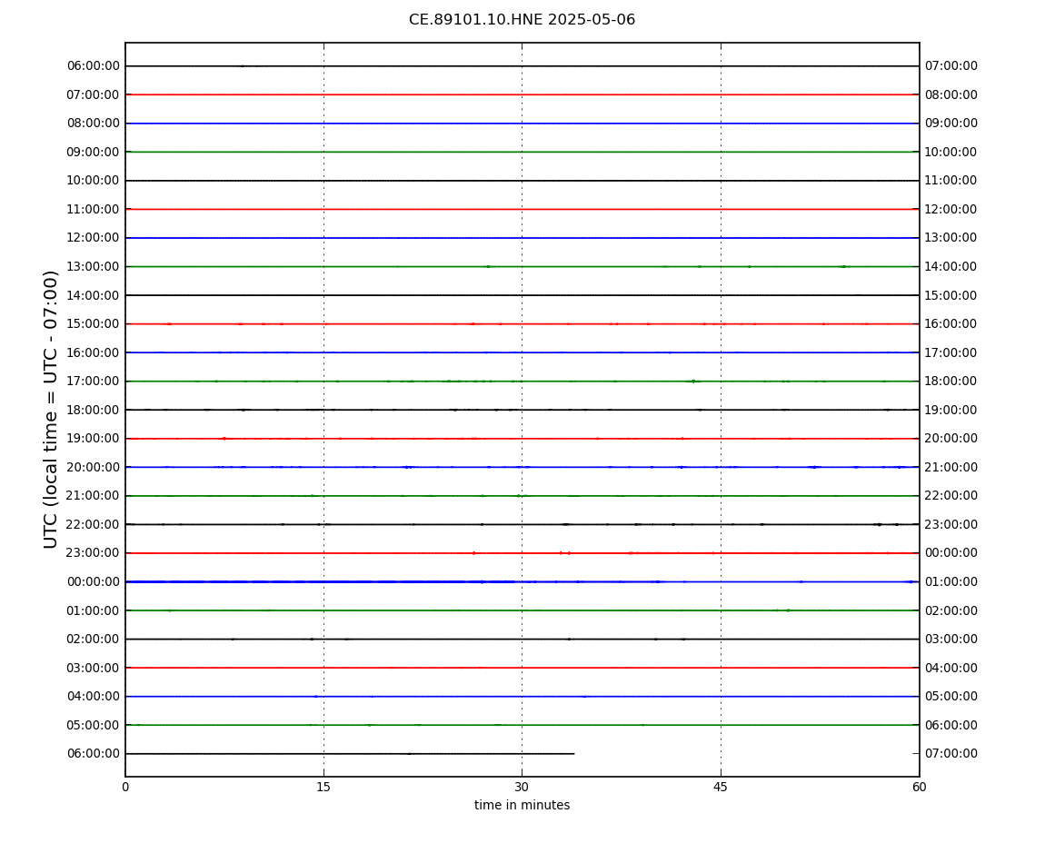Click the right 13:00:00 local time label
The image size is (1045, 863).
click(951, 238)
